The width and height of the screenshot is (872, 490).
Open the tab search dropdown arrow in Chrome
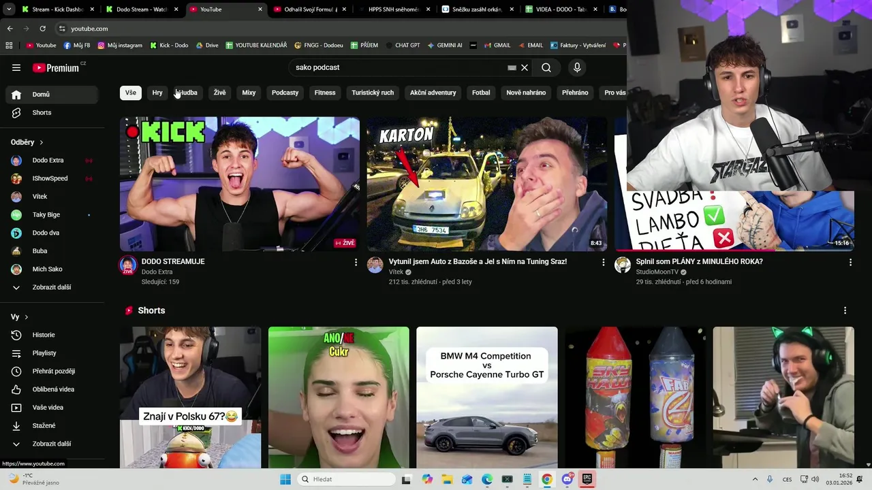tap(8, 10)
